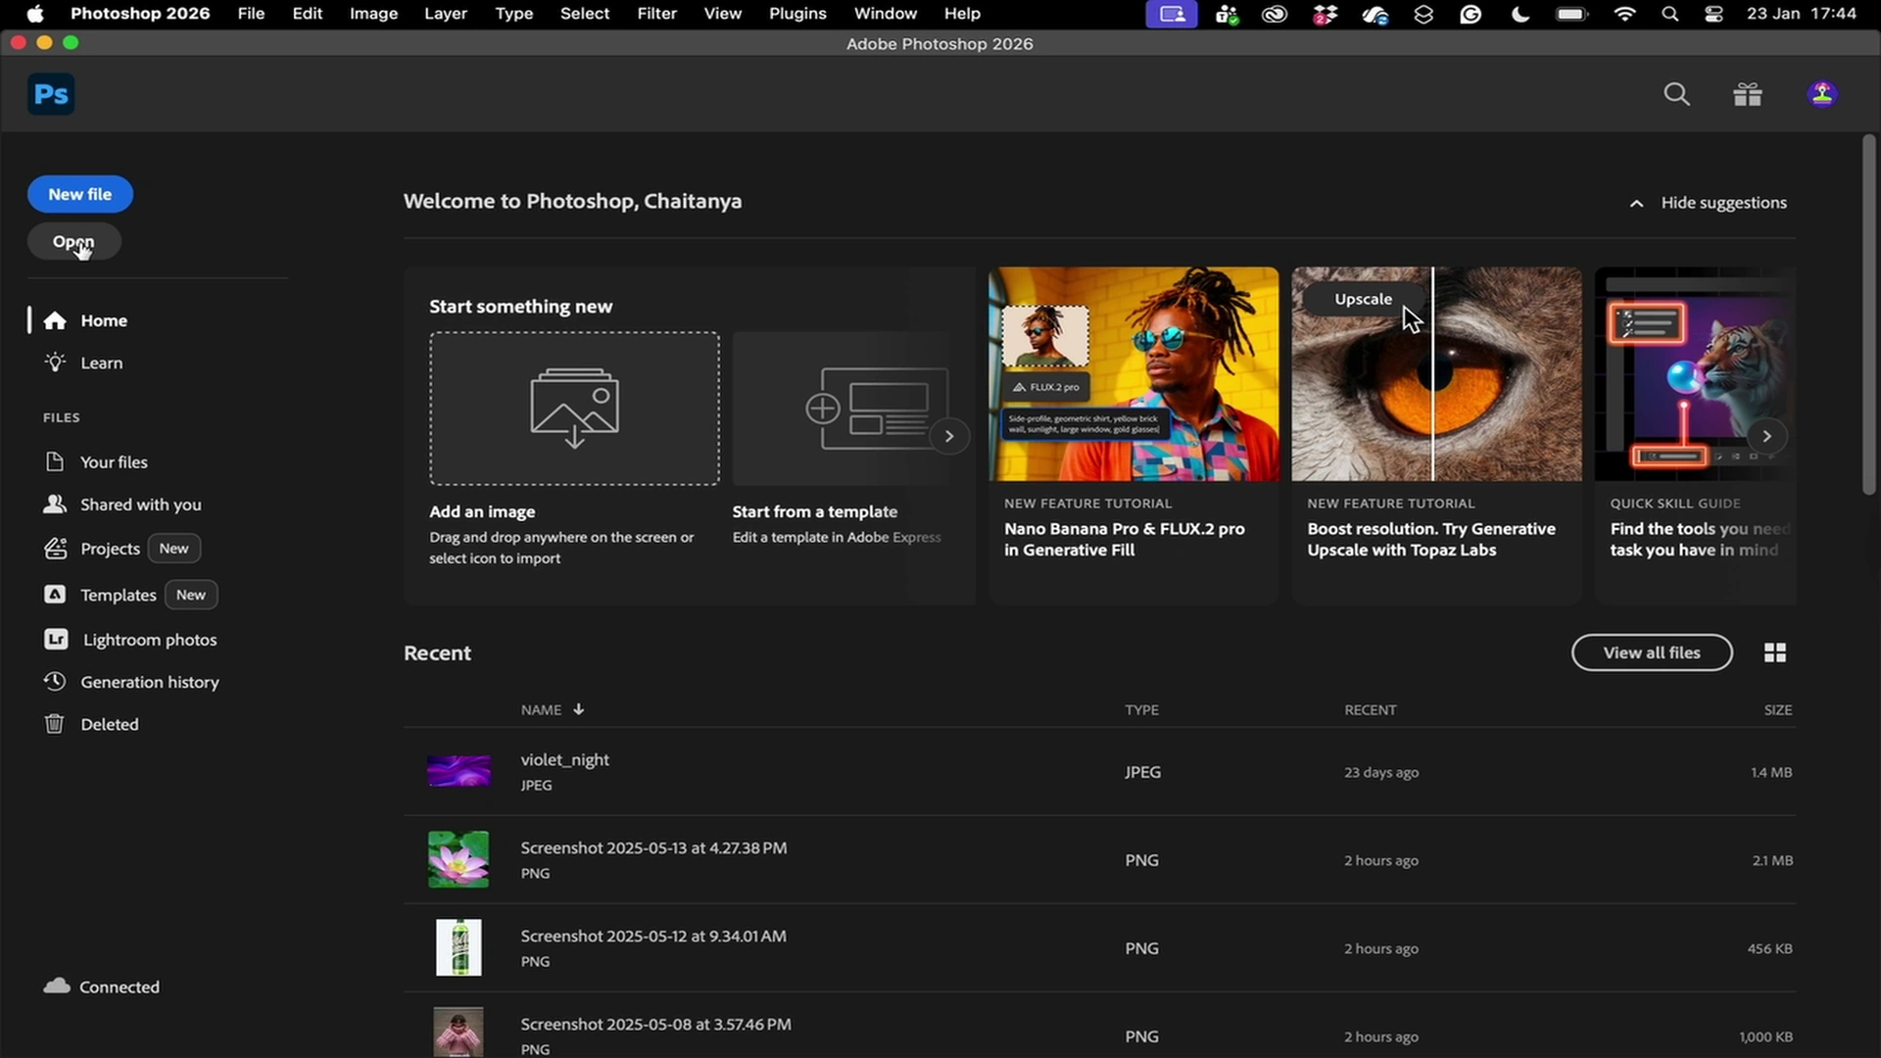Viewport: 1881px width, 1058px height.
Task: Open the user profile avatar
Action: [x=1821, y=95]
